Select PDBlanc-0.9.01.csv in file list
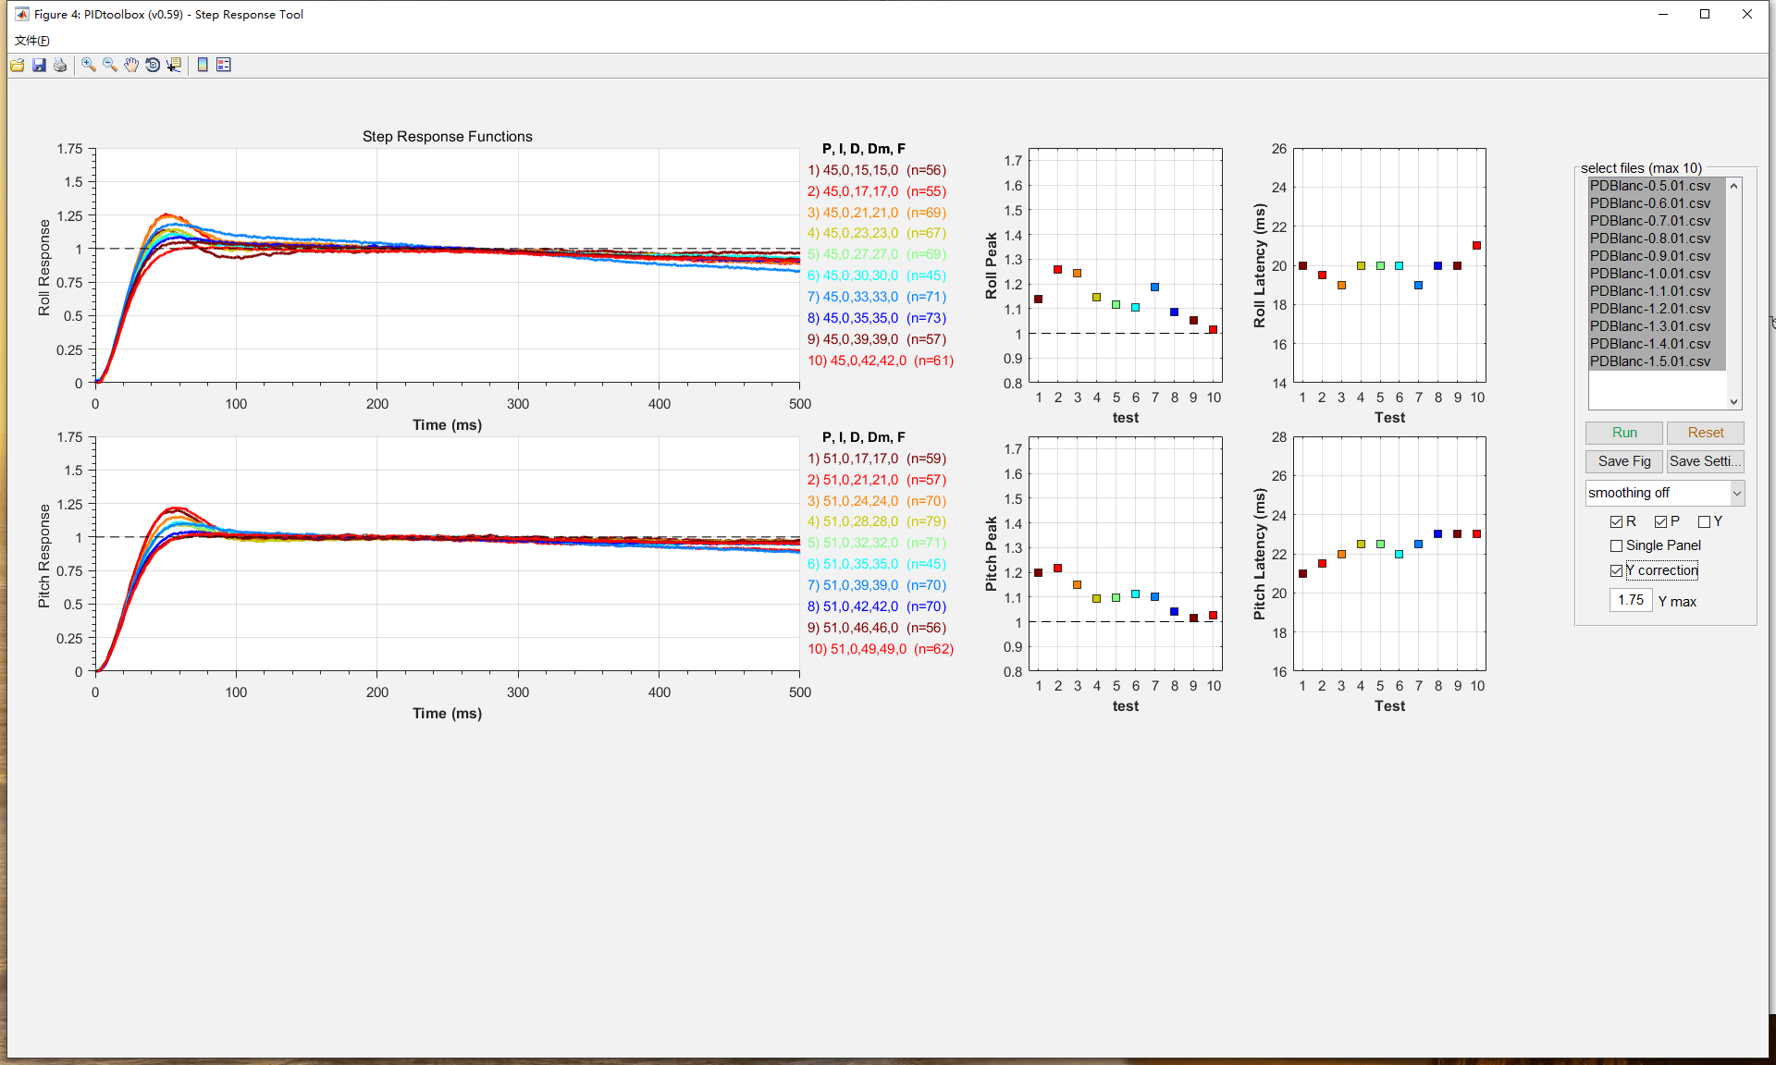The image size is (1776, 1065). [x=1657, y=256]
